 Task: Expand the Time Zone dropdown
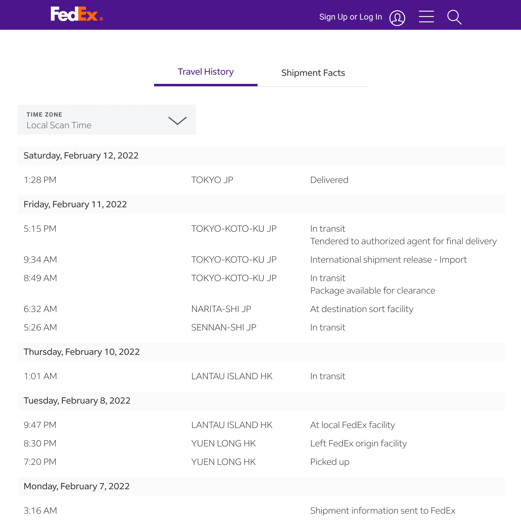coord(106,120)
